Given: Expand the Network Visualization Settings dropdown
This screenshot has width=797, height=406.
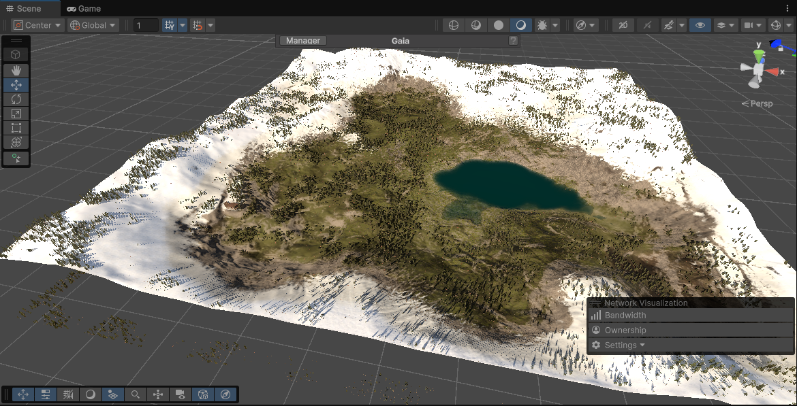Looking at the screenshot, I should (620, 345).
